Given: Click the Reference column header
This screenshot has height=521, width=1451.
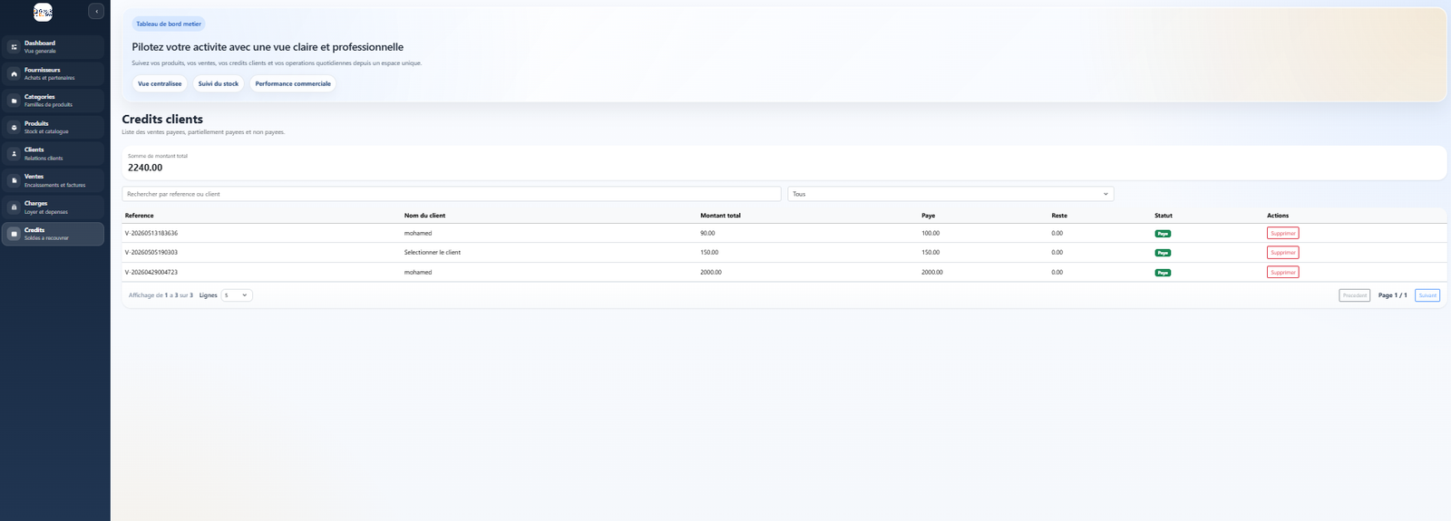Looking at the screenshot, I should pos(140,216).
